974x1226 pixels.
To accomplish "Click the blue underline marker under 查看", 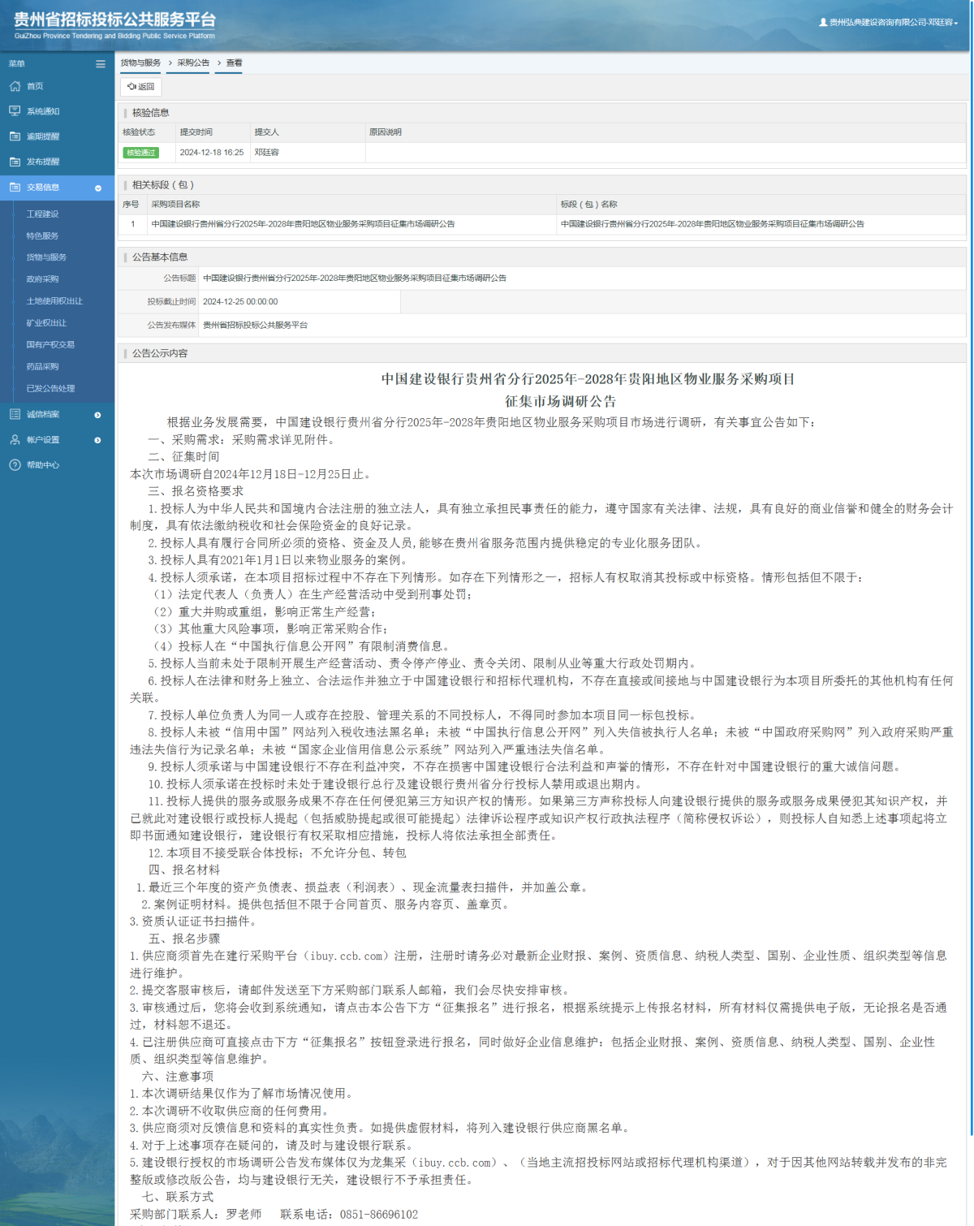I will [229, 72].
